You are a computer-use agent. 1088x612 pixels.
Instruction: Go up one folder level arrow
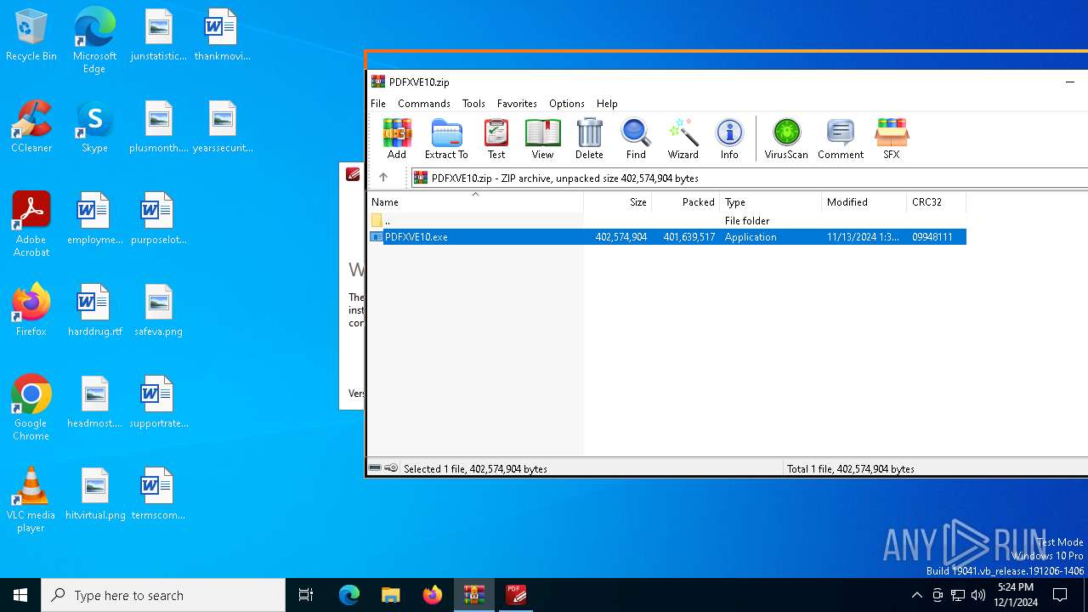(x=383, y=178)
